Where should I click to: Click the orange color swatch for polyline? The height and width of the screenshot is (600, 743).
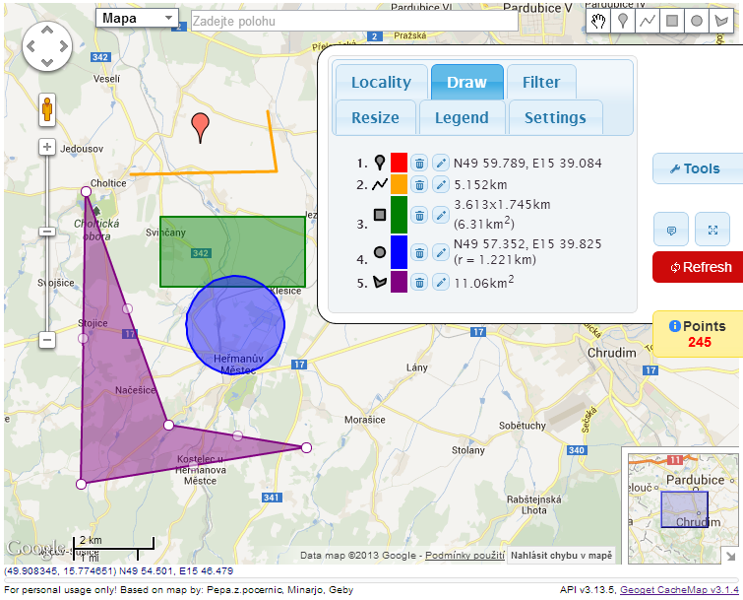[399, 184]
